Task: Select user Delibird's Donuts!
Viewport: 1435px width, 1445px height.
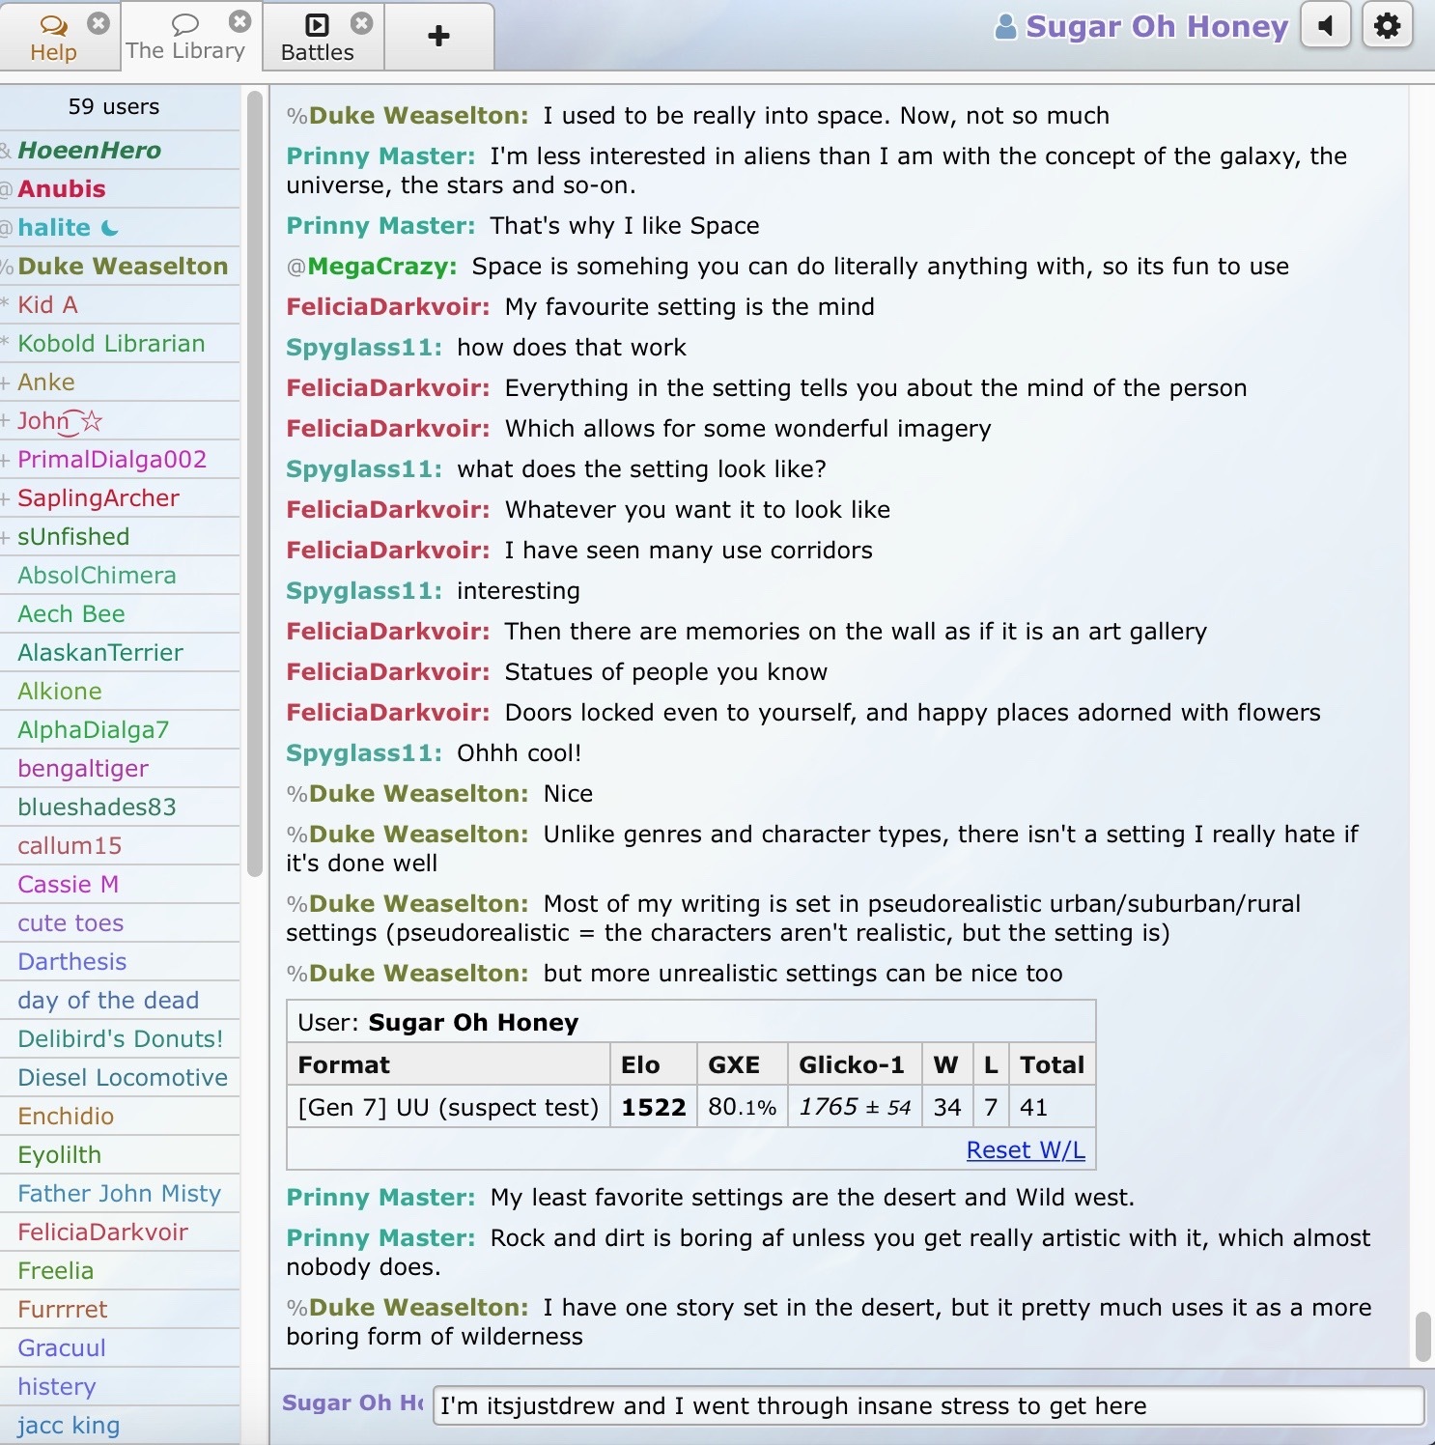Action: 120,1038
